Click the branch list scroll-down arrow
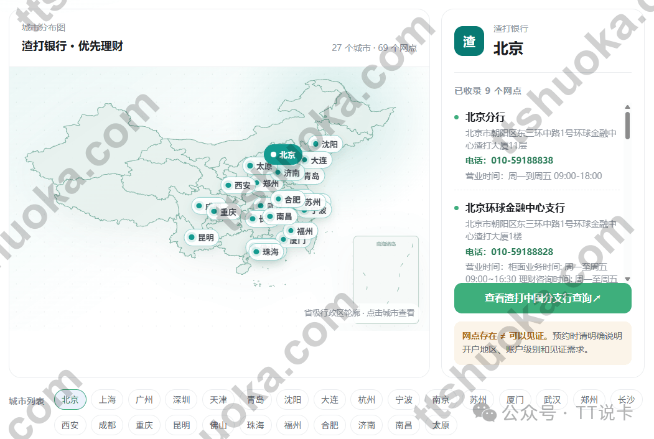Image resolution: width=654 pixels, height=439 pixels. click(627, 279)
